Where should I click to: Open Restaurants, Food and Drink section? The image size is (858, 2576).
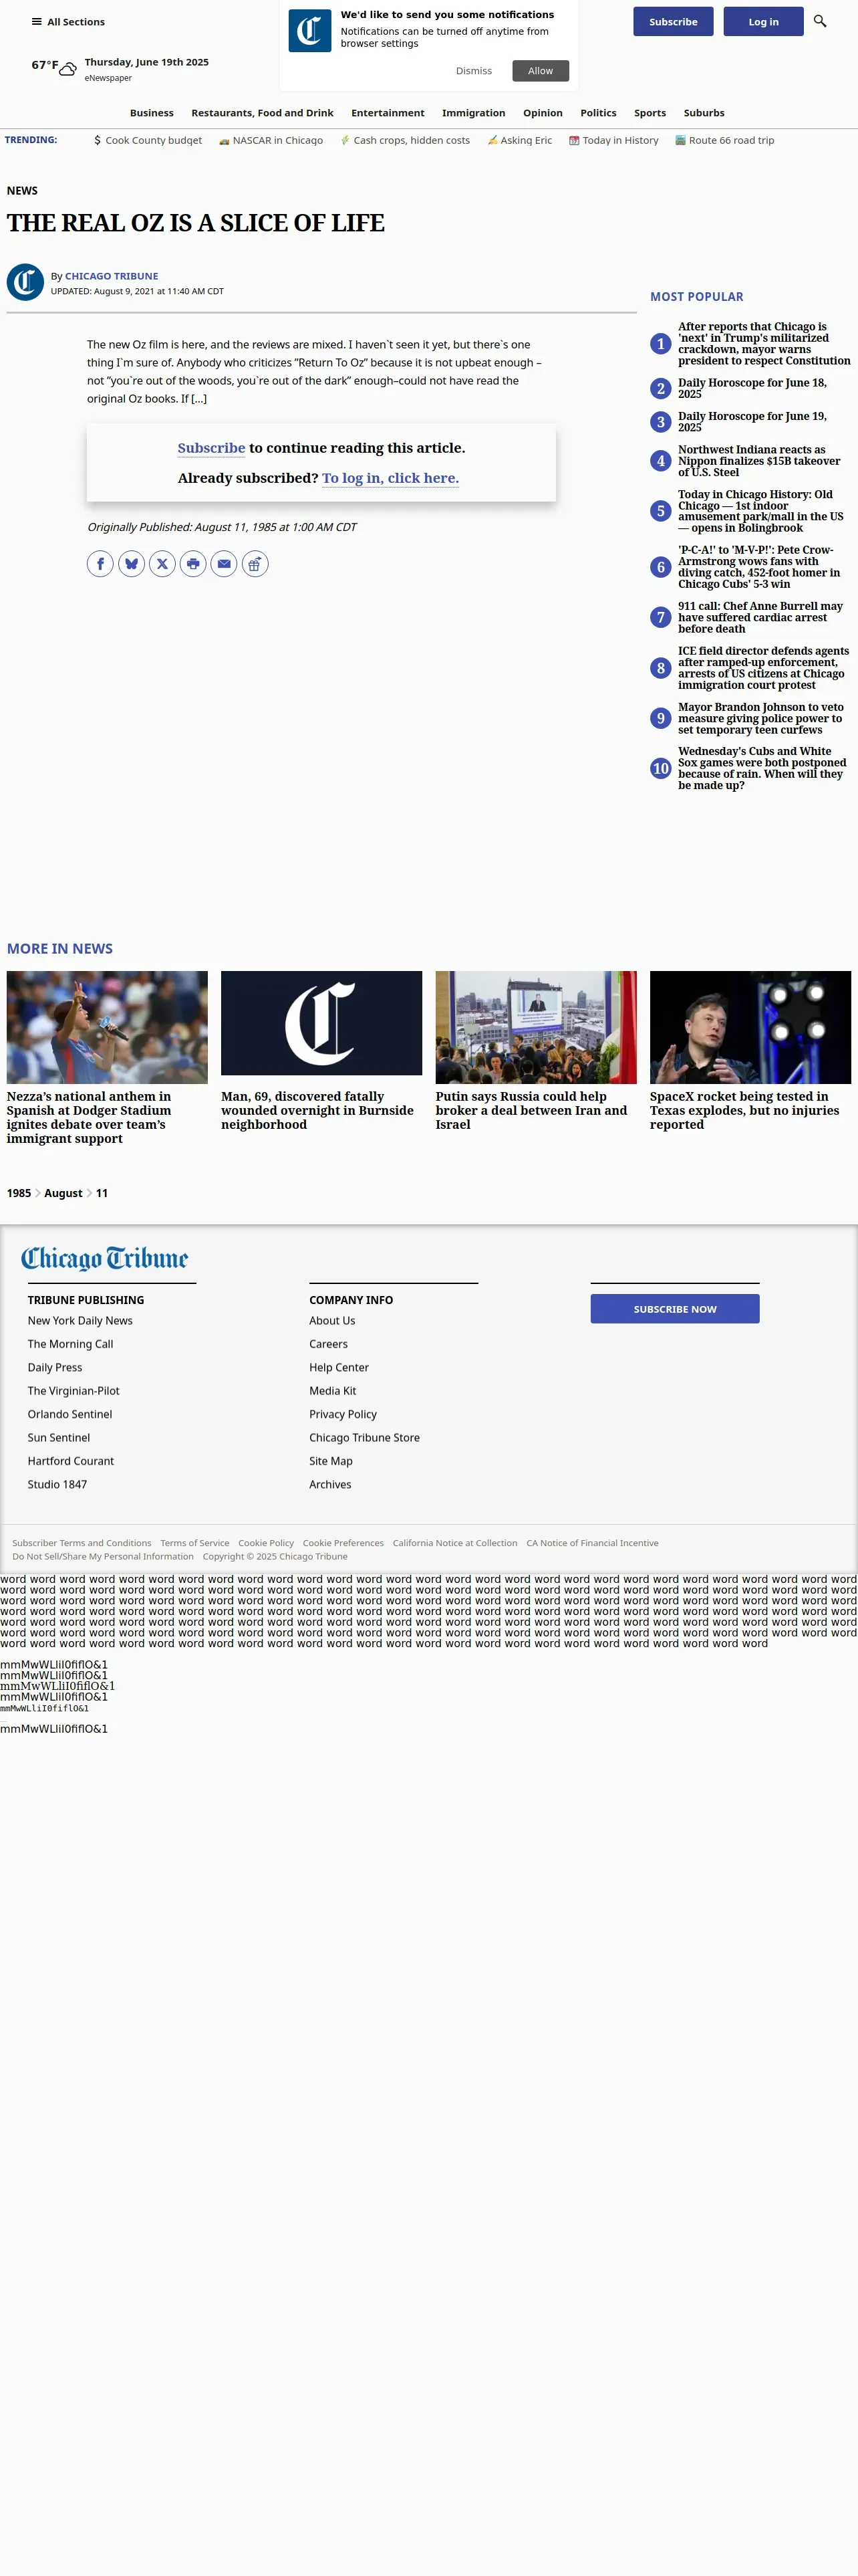coord(263,113)
